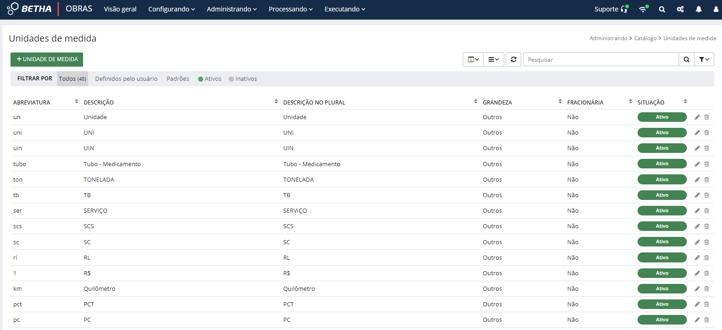Screen dimensions: 722x330
Task: Edit the 'rl' row pencil icon
Action: 697,258
